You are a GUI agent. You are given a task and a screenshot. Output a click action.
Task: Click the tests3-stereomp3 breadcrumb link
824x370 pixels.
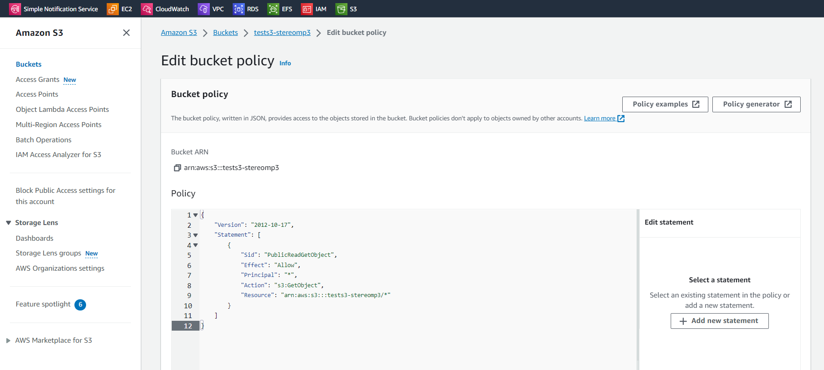pos(282,33)
